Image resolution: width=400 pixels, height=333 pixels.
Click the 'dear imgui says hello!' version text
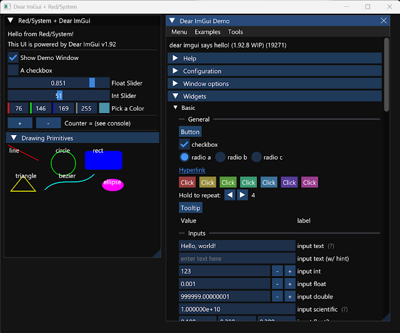point(227,45)
